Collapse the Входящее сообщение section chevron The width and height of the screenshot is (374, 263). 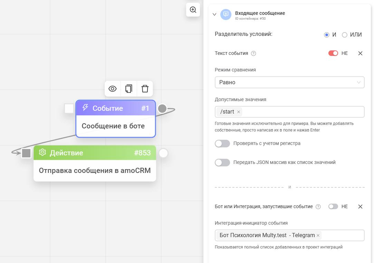pos(214,14)
